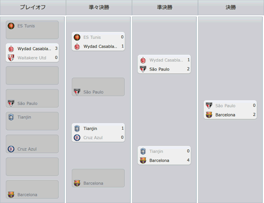Click Wydad Casablanca crest in semifinal match
The height and width of the screenshot is (203, 264).
coord(143,60)
